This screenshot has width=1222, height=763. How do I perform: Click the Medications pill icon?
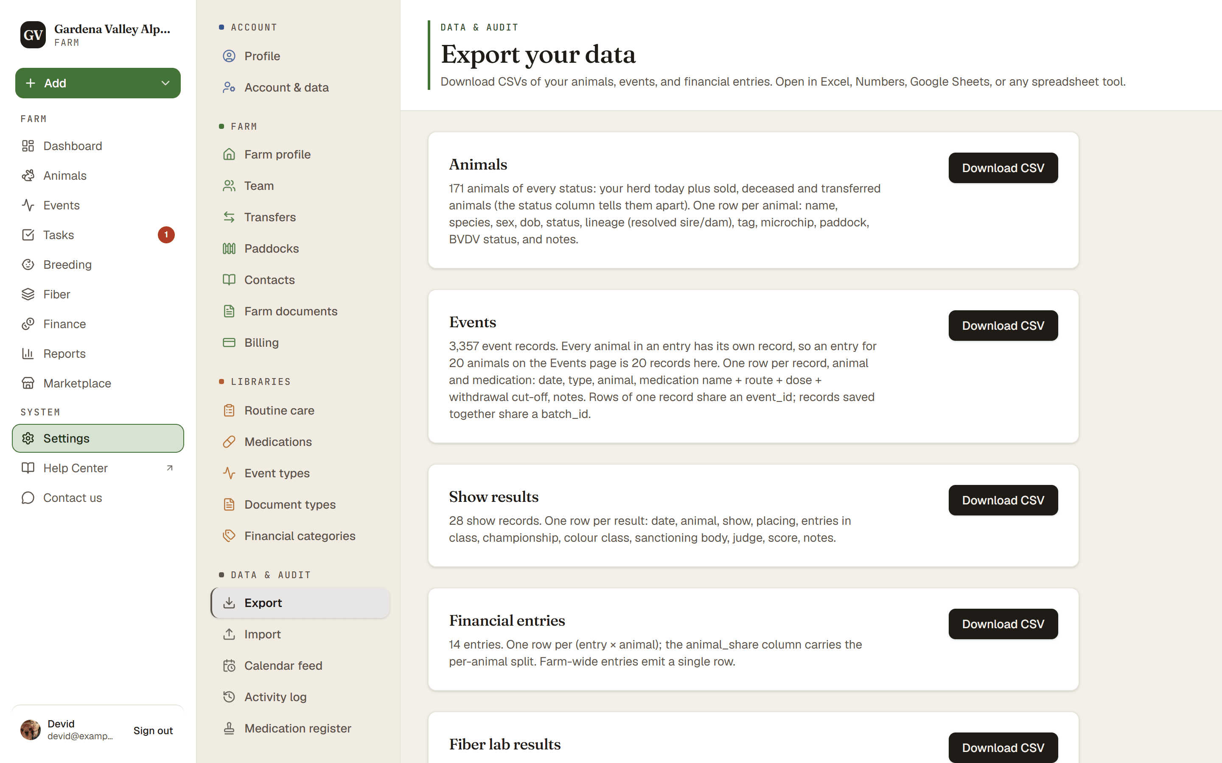(229, 442)
